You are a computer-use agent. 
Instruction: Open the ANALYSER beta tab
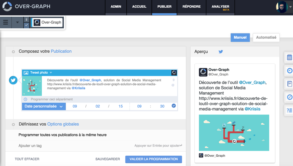pyautogui.click(x=220, y=7)
